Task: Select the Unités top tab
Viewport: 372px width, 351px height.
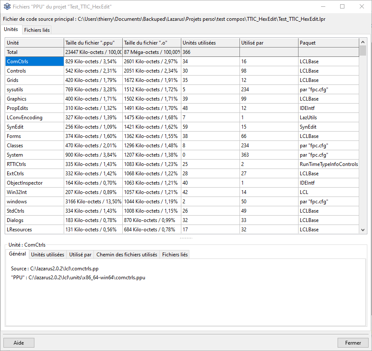Action: [x=11, y=30]
